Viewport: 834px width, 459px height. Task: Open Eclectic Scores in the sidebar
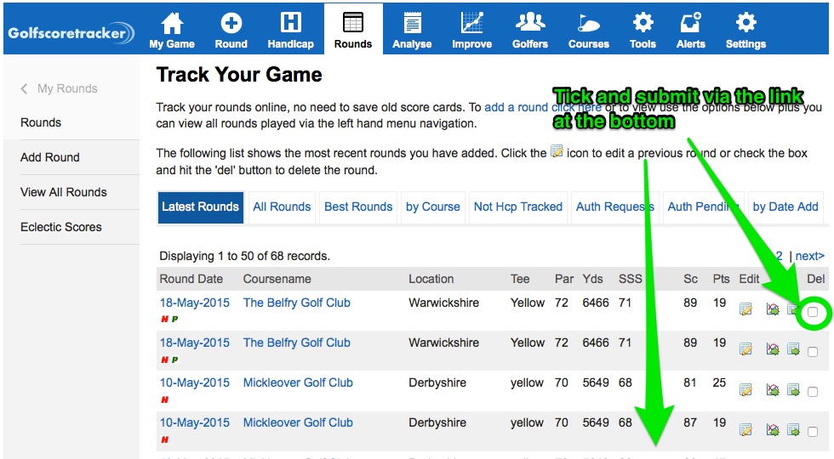(x=61, y=227)
